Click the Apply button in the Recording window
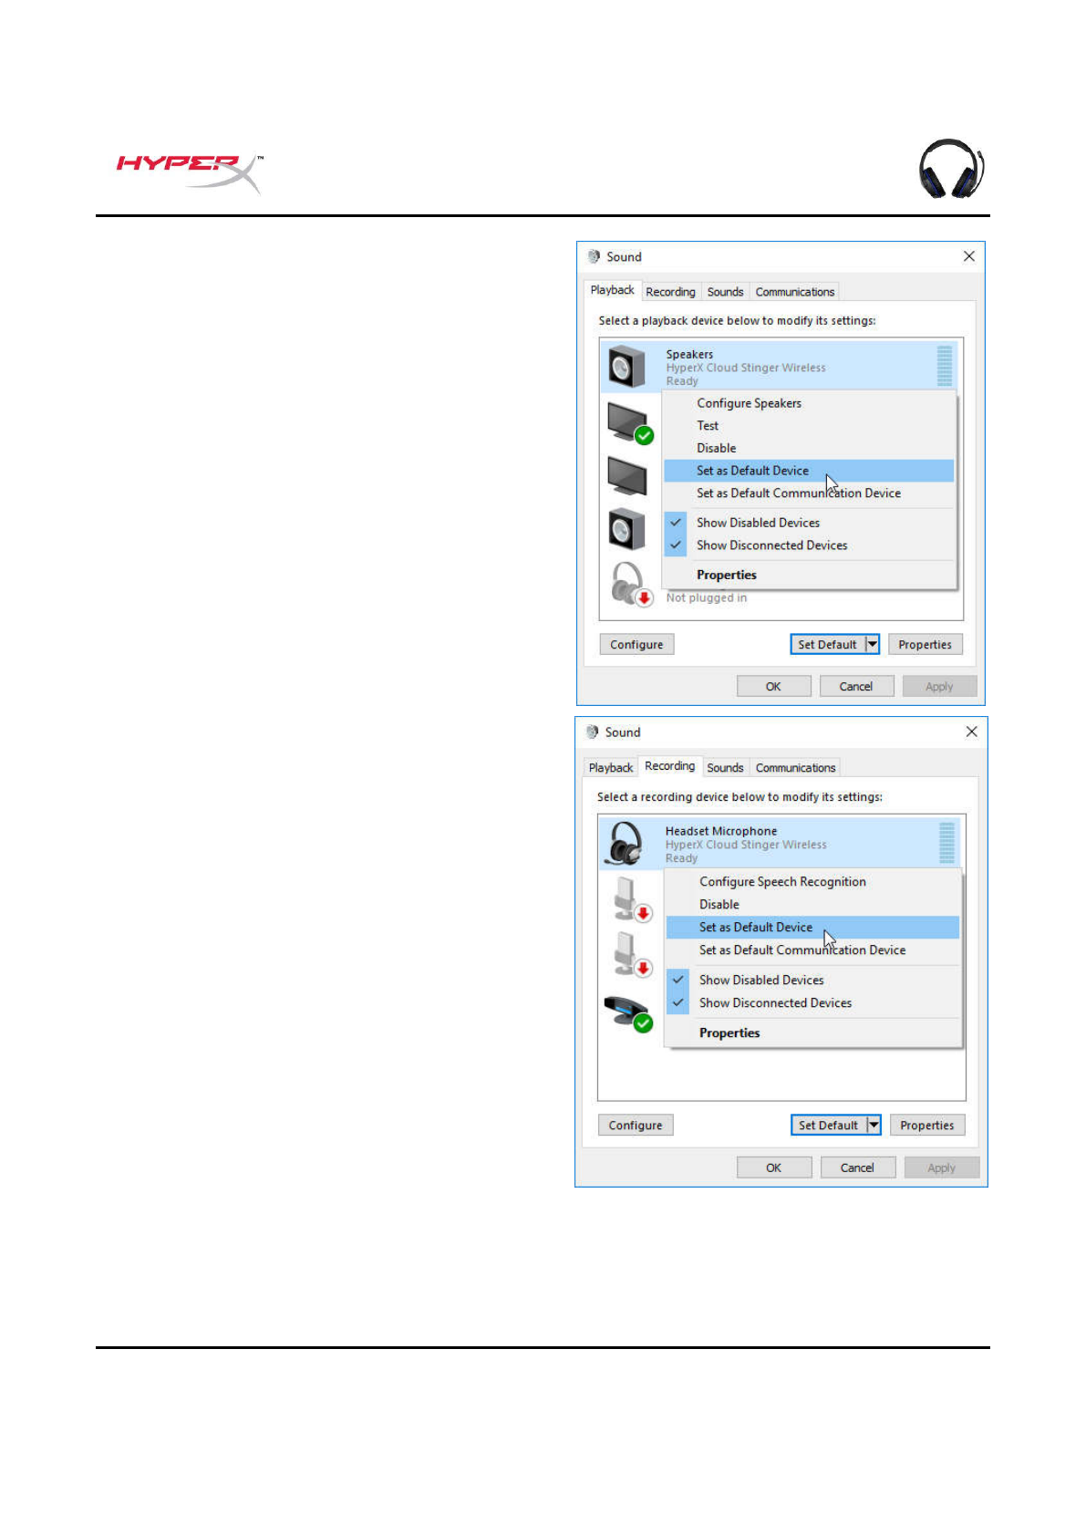Screen dimensions: 1086x1536 [x=942, y=1168]
